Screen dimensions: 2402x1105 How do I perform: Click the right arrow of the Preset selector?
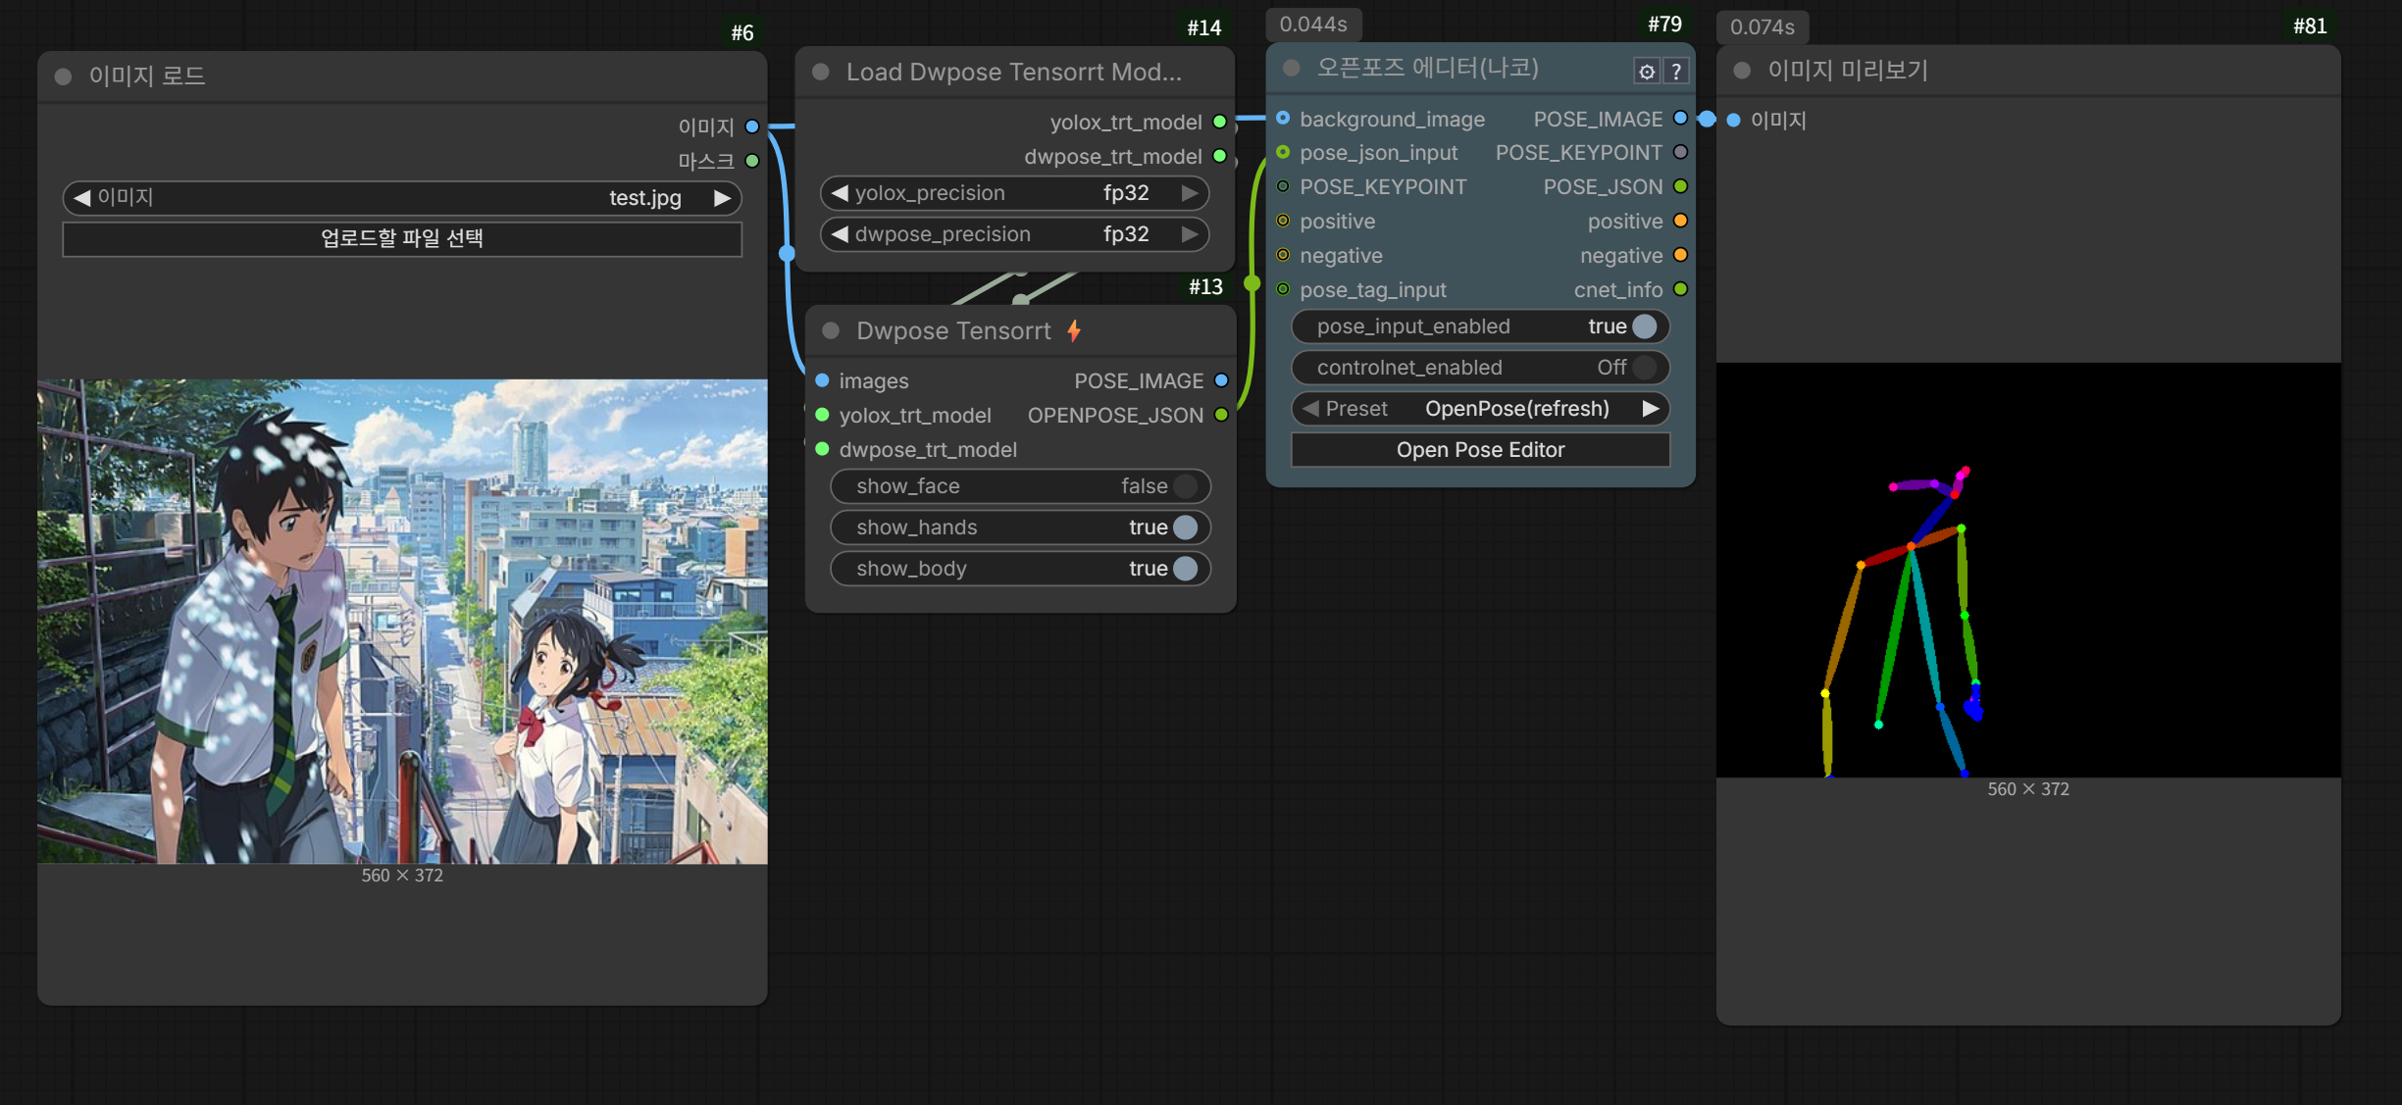pos(1651,409)
